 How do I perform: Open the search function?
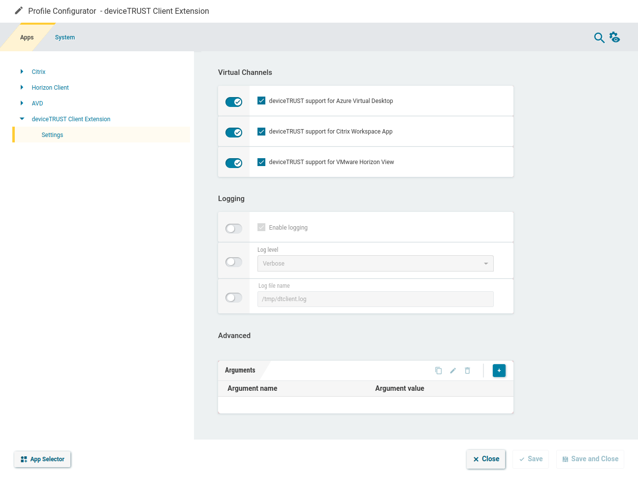pos(599,37)
